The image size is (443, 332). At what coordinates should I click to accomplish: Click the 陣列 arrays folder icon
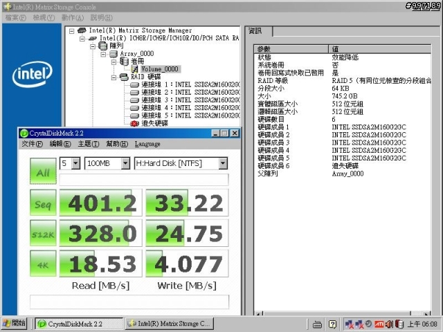(103, 46)
